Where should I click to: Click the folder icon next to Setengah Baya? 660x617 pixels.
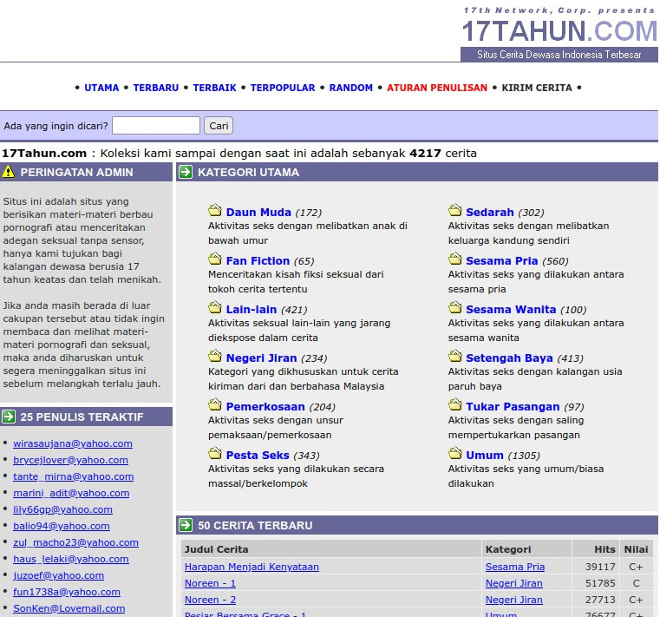455,357
